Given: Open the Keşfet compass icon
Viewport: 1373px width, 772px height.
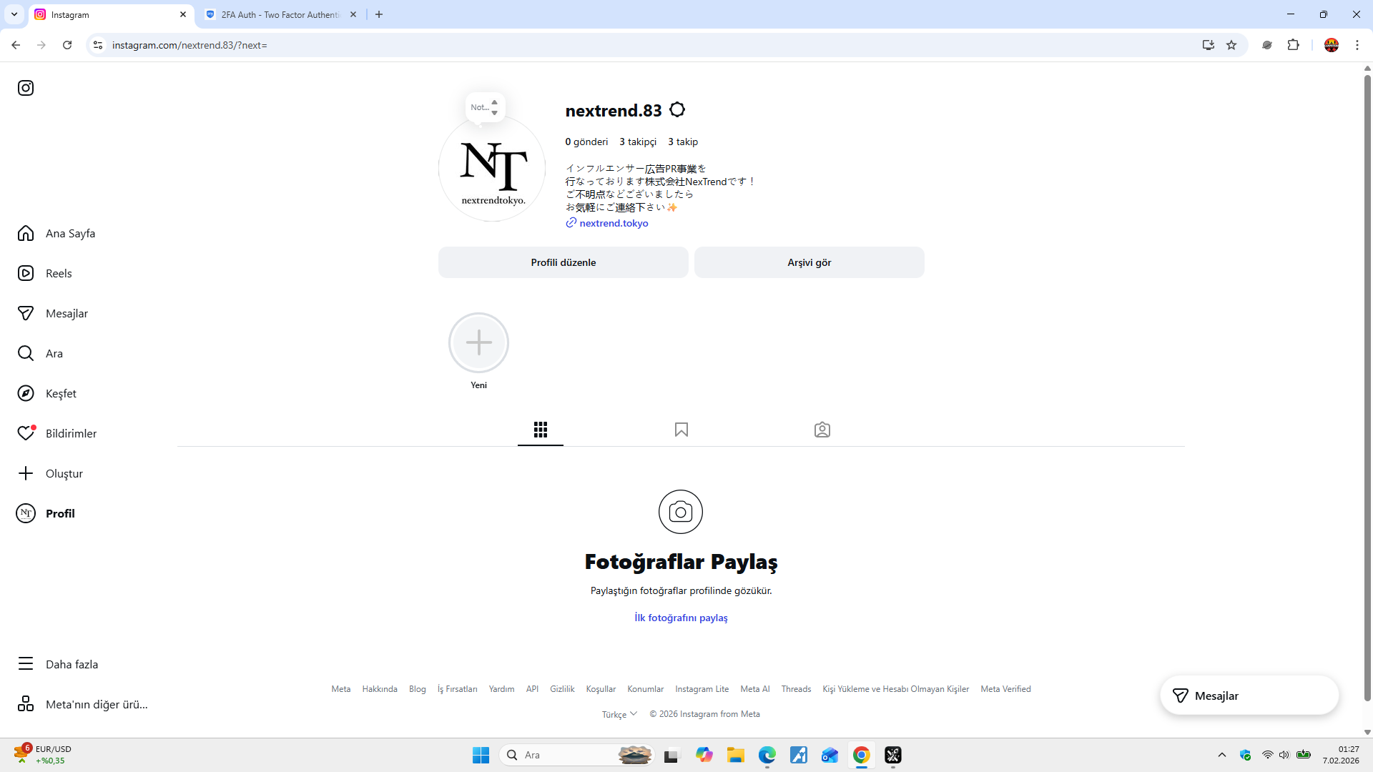Looking at the screenshot, I should 26,394.
